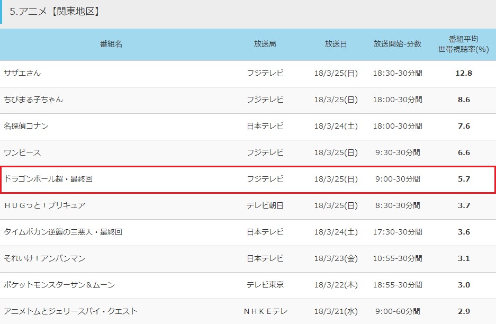Image resolution: width=496 pixels, height=324 pixels.
Task: Click the HUGっと!プリキュア program name
Action: point(44,205)
